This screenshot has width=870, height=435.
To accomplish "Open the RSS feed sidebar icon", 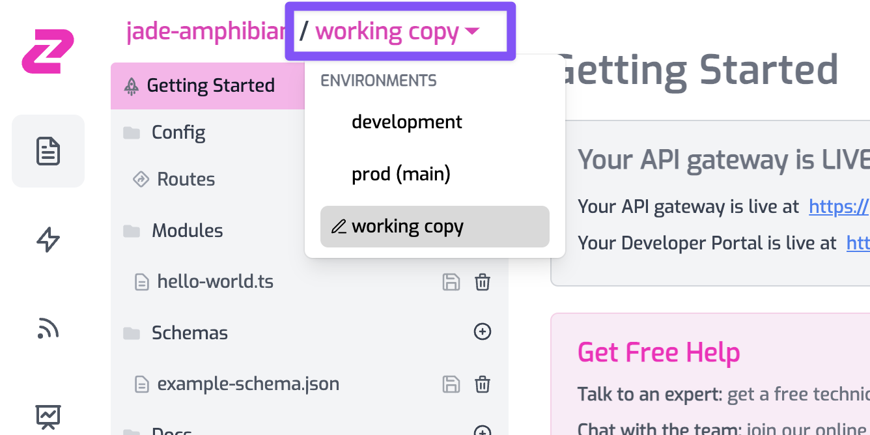I will tap(48, 328).
